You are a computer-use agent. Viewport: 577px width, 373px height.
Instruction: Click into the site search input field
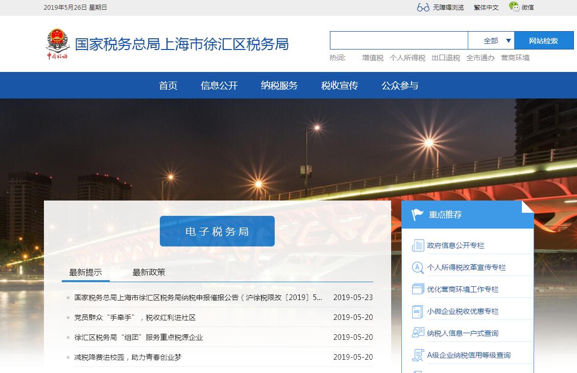(x=398, y=41)
